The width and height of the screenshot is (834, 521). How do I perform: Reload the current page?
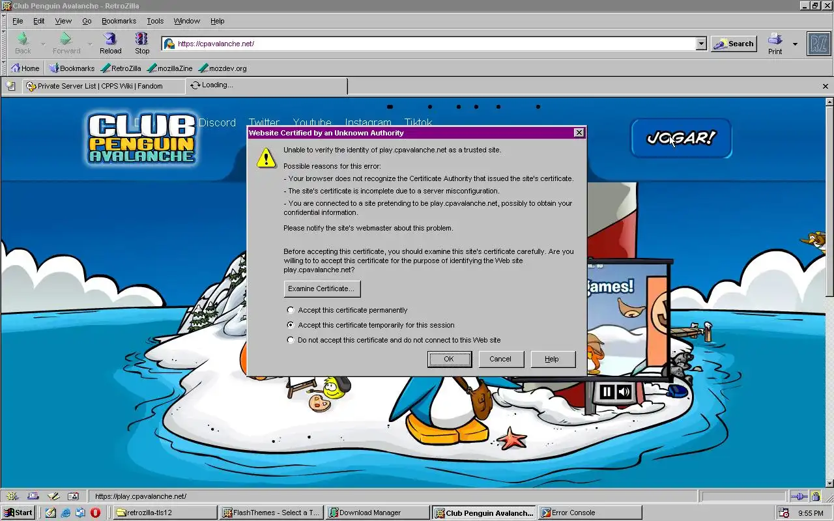pos(110,44)
